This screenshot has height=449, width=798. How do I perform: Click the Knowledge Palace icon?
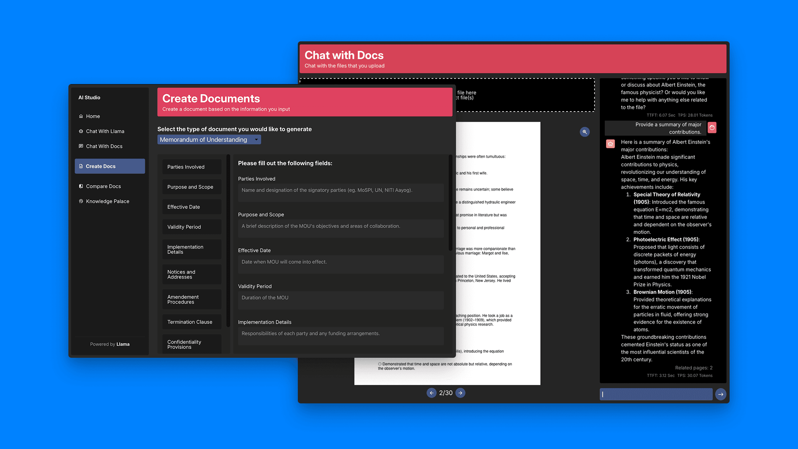point(81,201)
